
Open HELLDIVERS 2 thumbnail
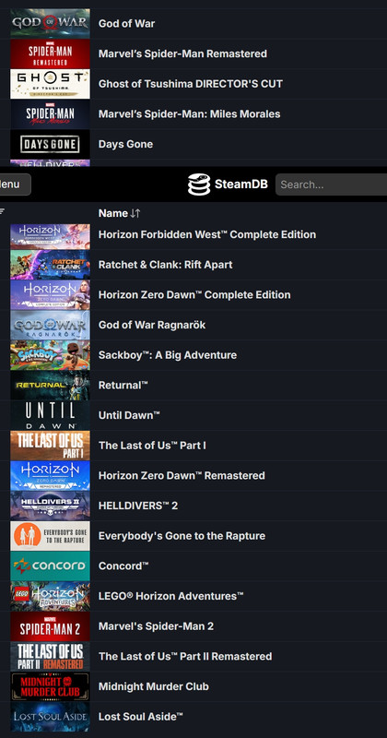pyautogui.click(x=50, y=506)
